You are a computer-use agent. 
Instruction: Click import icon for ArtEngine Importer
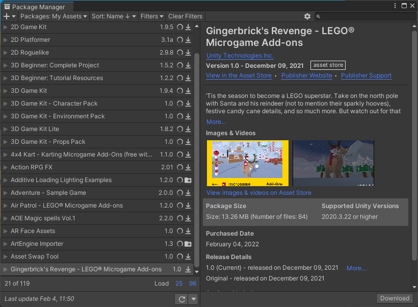(188, 244)
